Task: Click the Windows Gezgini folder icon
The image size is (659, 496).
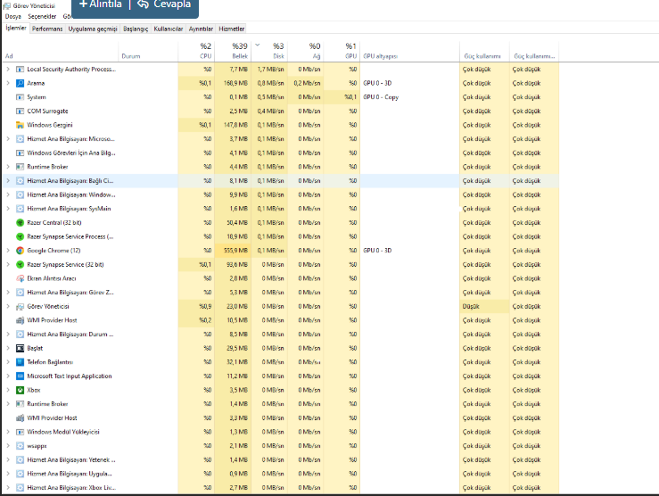Action: pyautogui.click(x=20, y=125)
